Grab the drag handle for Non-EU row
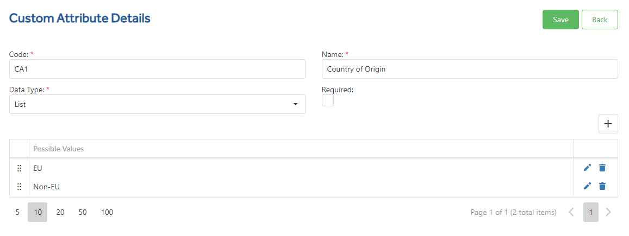Screen dimensions: 629x236 pyautogui.click(x=19, y=187)
